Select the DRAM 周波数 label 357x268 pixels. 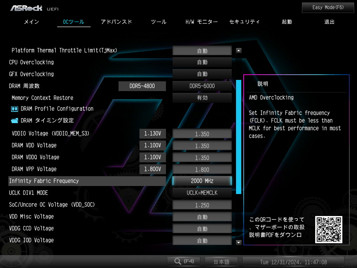tap(24, 86)
